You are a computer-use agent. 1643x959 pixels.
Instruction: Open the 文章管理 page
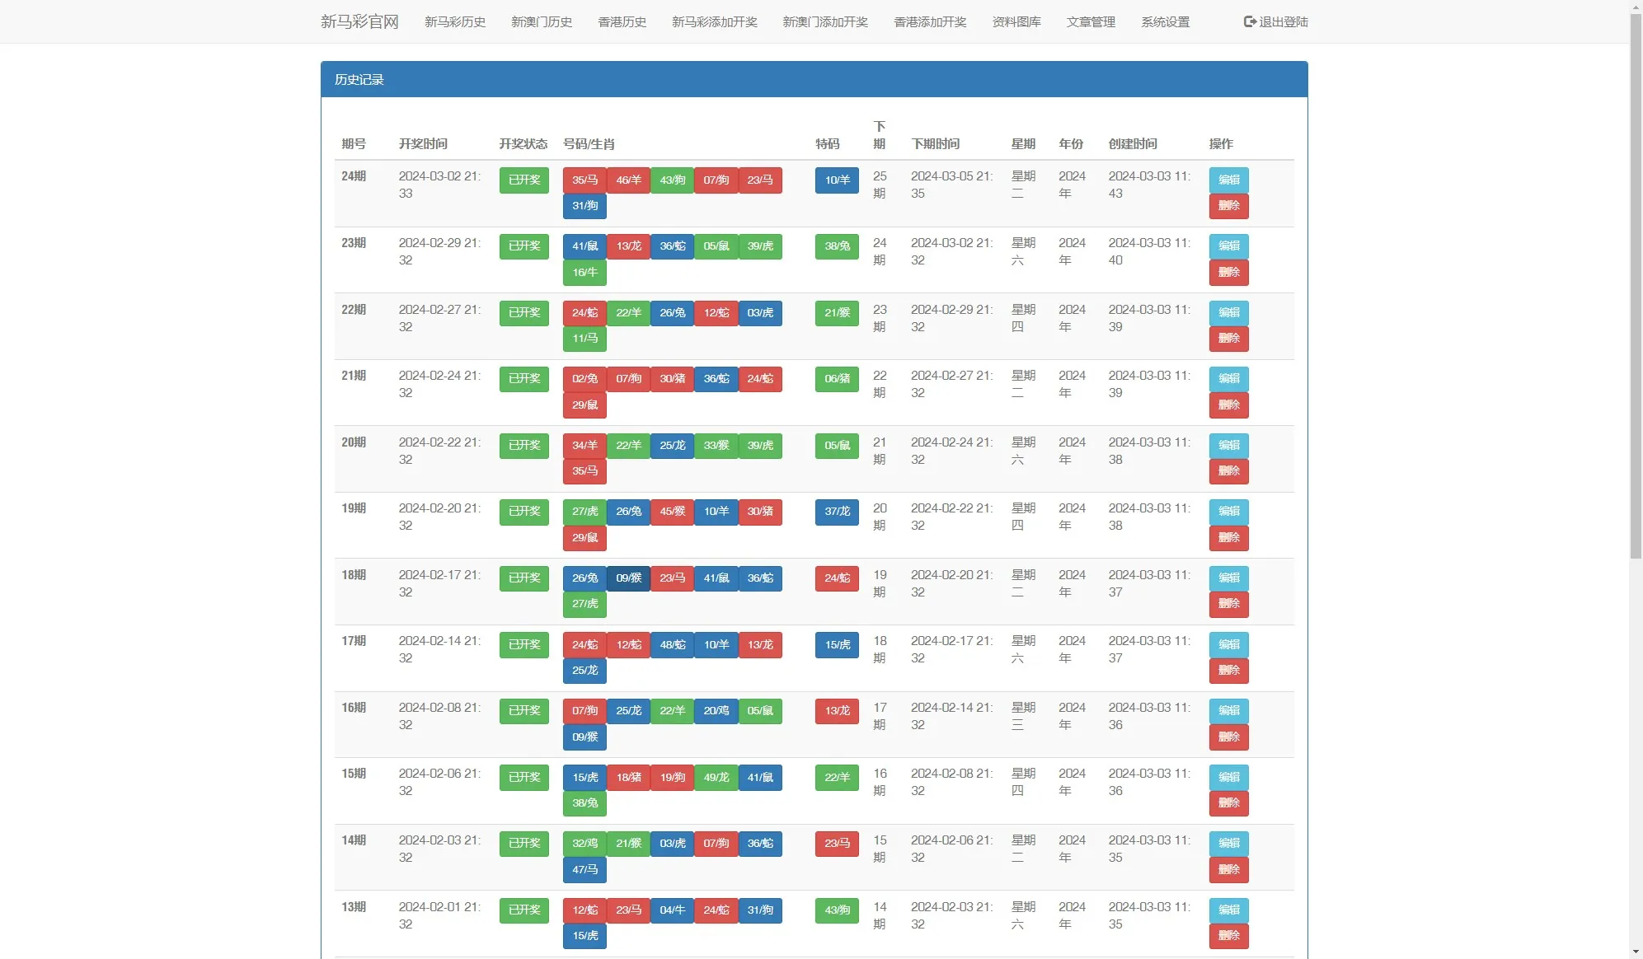1091,22
